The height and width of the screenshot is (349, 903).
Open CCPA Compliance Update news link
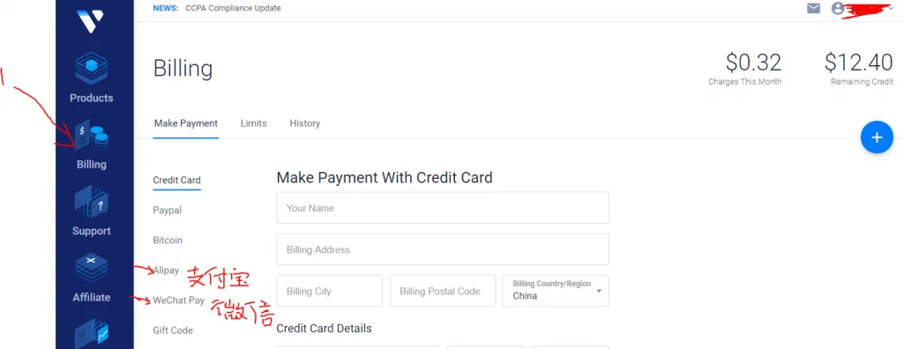pyautogui.click(x=233, y=8)
